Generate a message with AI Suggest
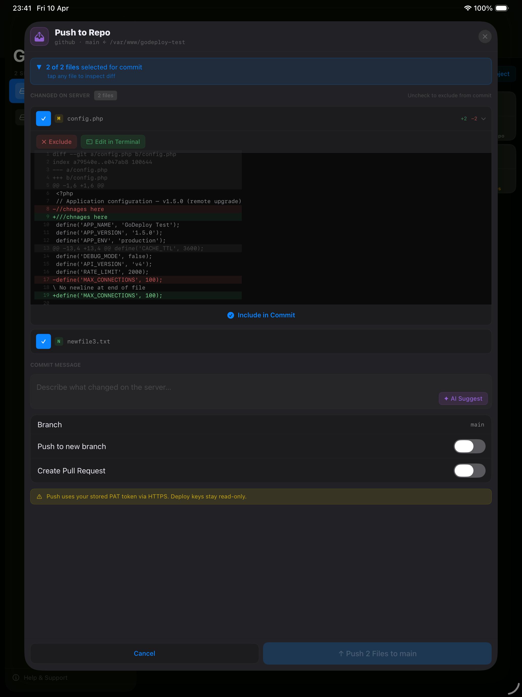 click(x=463, y=399)
